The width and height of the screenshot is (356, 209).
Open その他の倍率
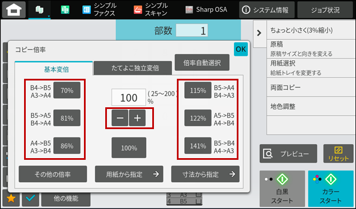[53, 174]
